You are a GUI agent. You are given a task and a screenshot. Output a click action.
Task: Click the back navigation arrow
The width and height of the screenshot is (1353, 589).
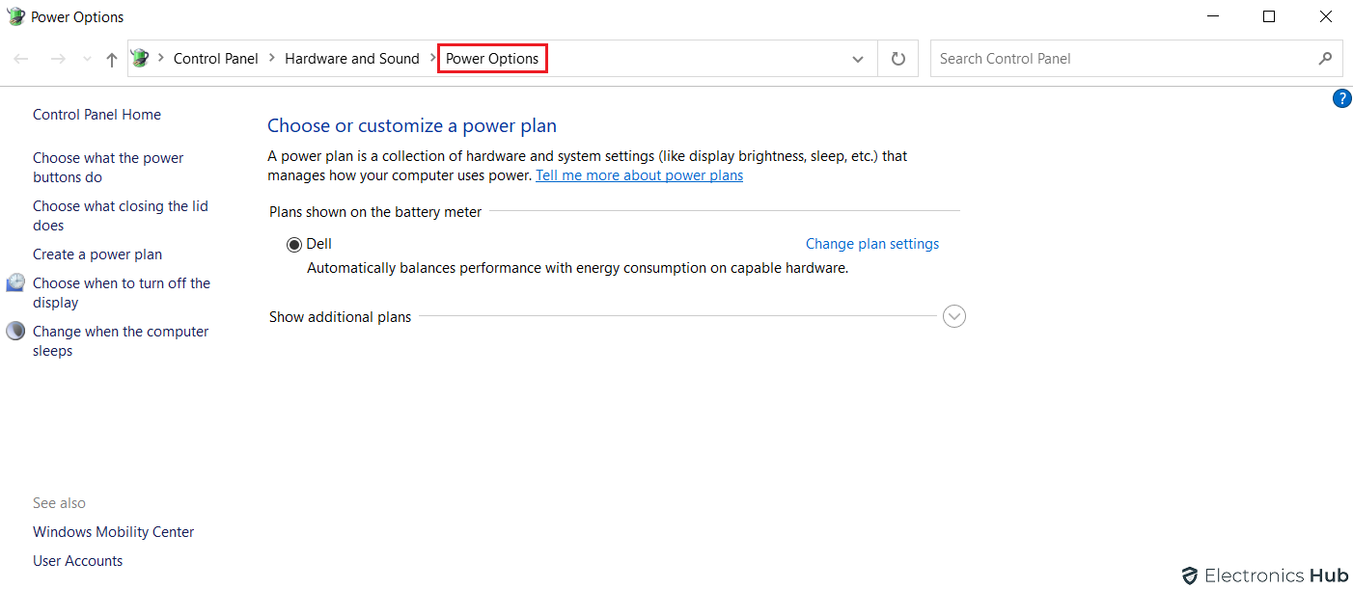[x=21, y=59]
